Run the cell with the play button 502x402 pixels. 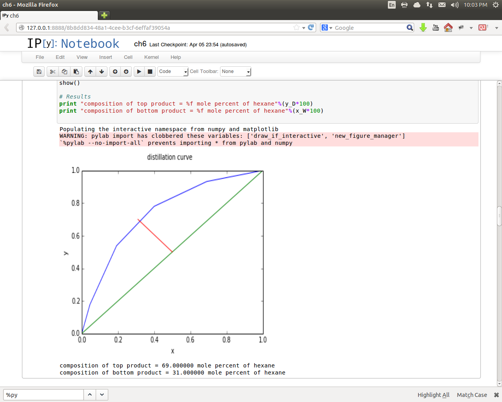(139, 71)
